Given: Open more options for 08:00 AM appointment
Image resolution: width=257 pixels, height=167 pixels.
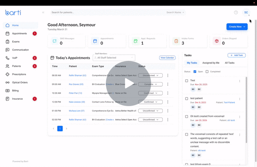Looking at the screenshot, I should coord(167,76).
